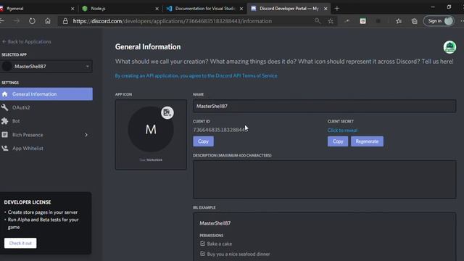Click the OAuth2 wrench icon
This screenshot has width=464, height=261.
click(5, 107)
